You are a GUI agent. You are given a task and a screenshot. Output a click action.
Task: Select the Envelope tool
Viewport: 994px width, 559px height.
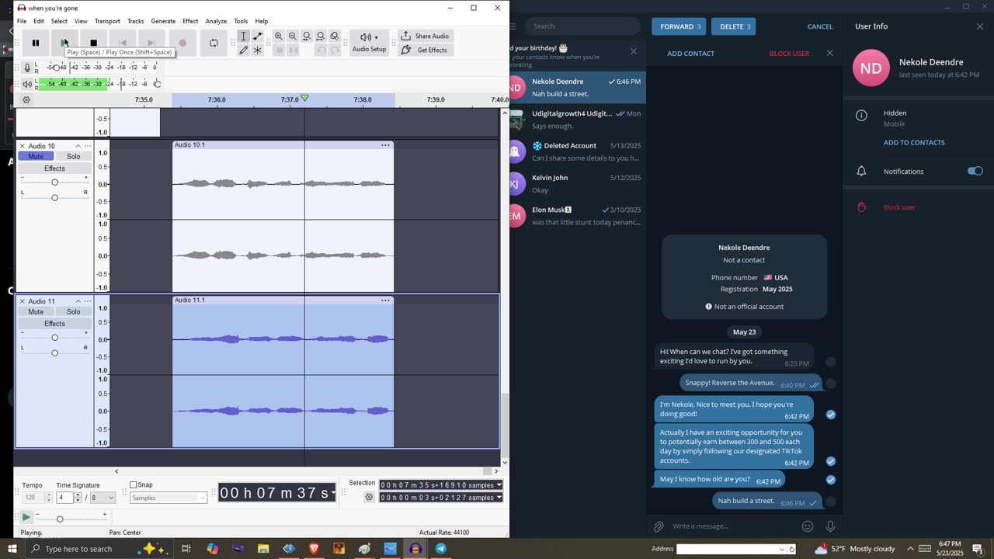click(x=258, y=36)
